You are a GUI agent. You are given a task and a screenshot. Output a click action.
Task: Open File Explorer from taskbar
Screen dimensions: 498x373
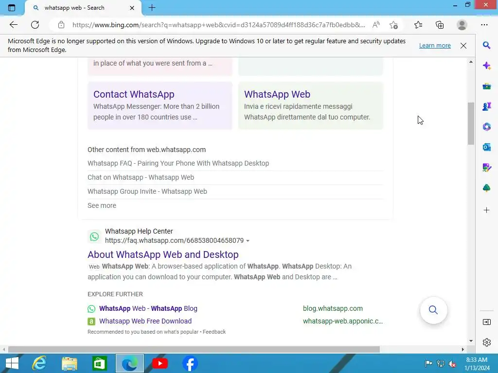69,363
